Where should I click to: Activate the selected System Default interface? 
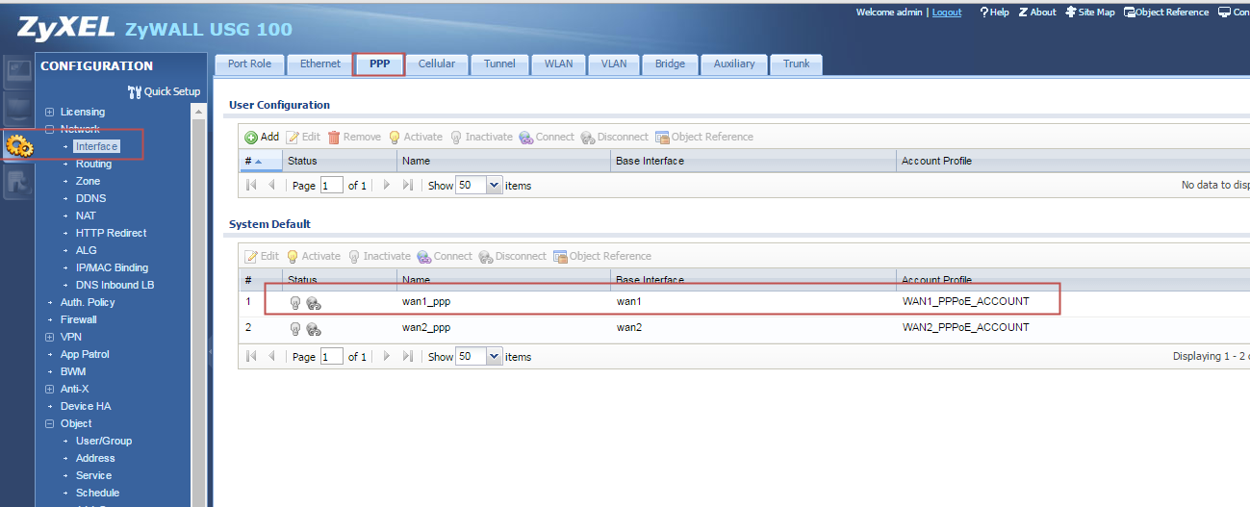tap(314, 257)
